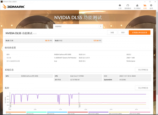Image resolution: width=158 pixels, height=115 pixels.
Task: Click the 3DMark logo
Action: coord(13,7)
